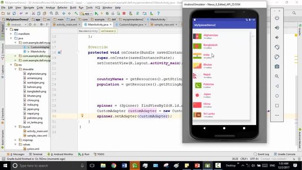
Task: Open the Messages tool window
Action: [x=16, y=154]
